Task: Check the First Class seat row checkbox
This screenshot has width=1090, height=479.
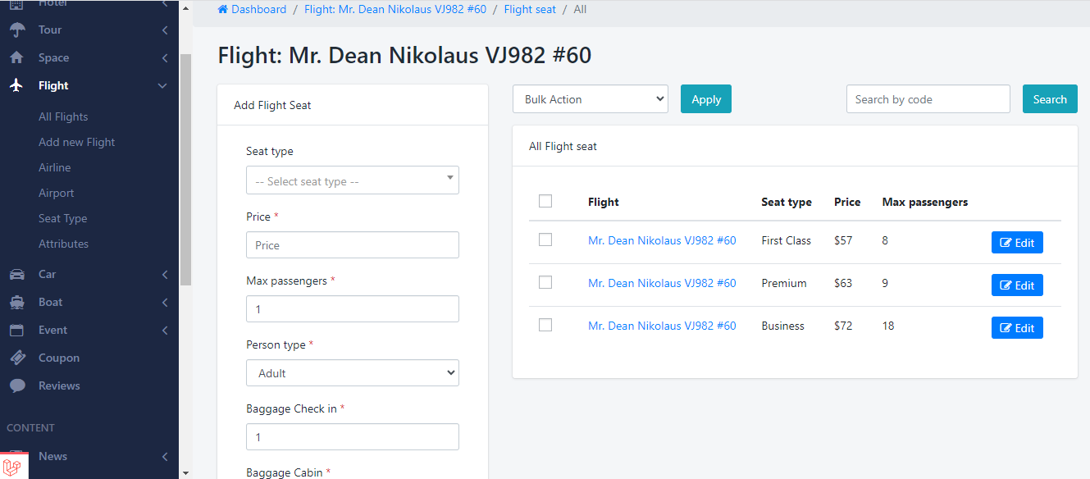Action: tap(545, 239)
